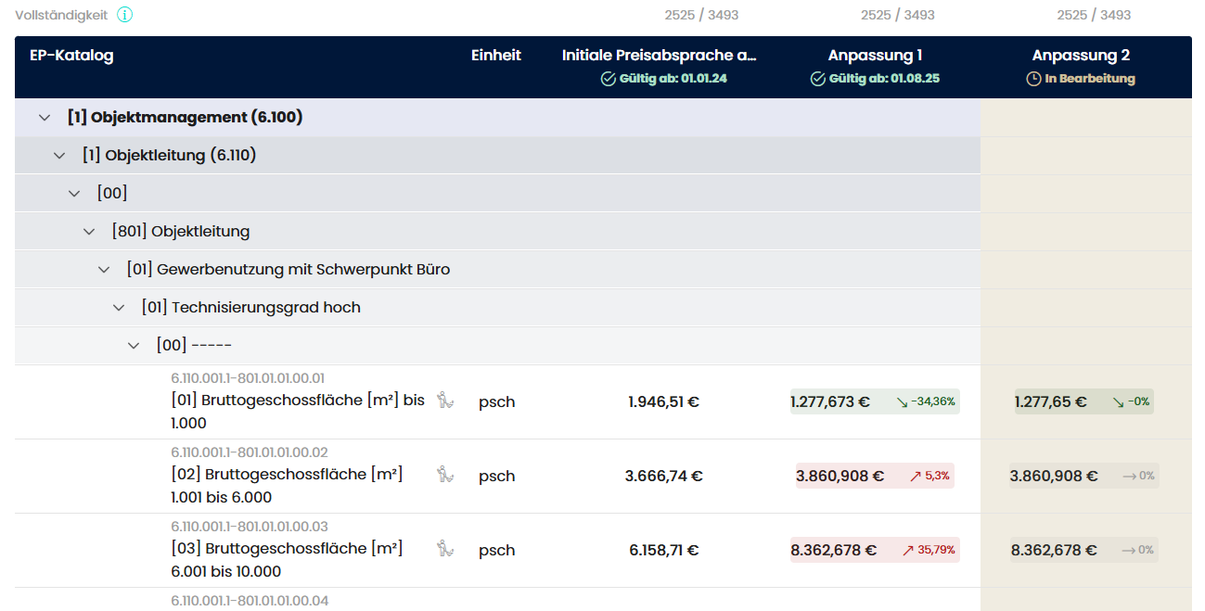Image resolution: width=1205 pixels, height=611 pixels.
Task: Click the red up-arrow 35,79% change indicator
Action: (929, 550)
